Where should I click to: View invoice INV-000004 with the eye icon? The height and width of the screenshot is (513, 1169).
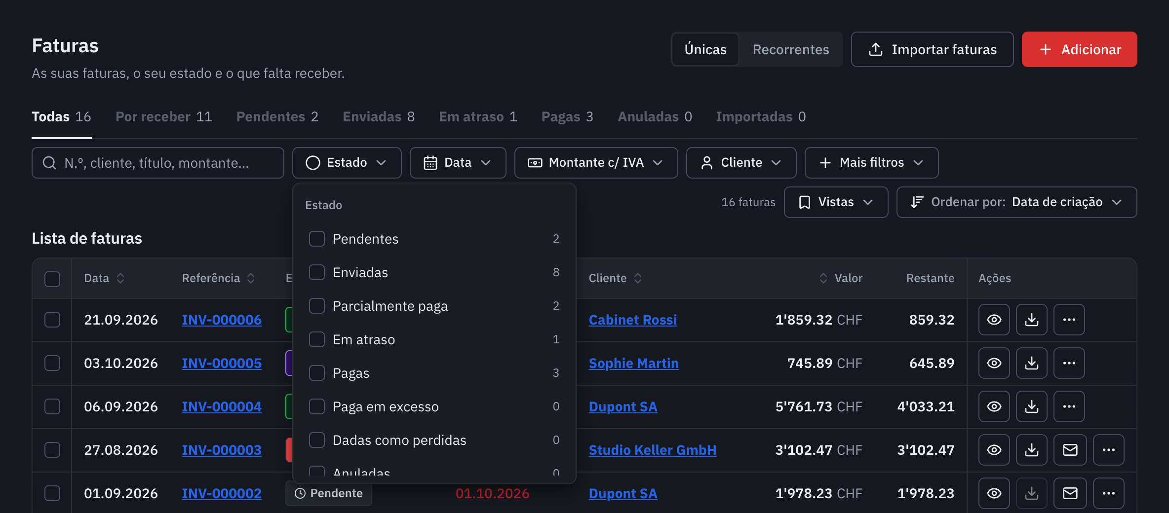[994, 406]
